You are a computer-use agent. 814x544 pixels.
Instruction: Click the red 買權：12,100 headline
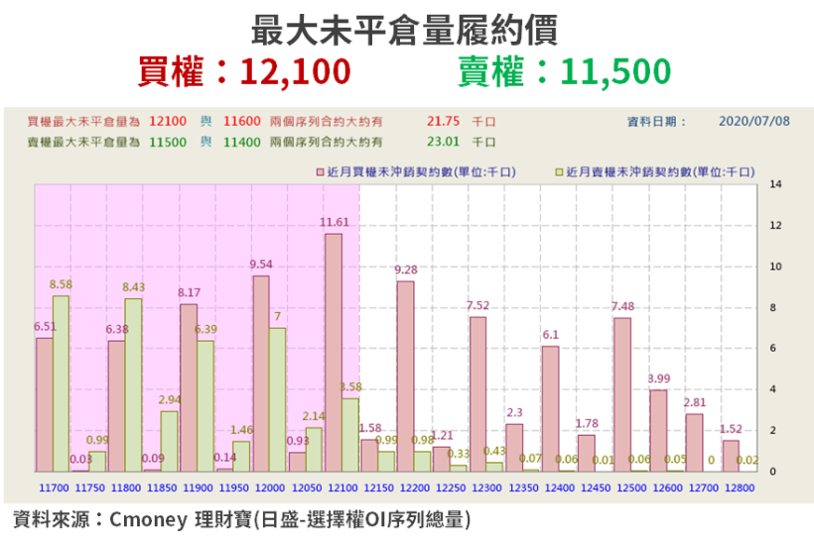[244, 71]
